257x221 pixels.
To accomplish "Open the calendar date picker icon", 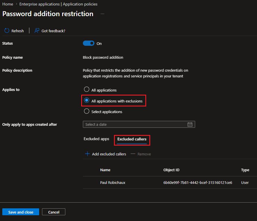I will click(x=190, y=125).
